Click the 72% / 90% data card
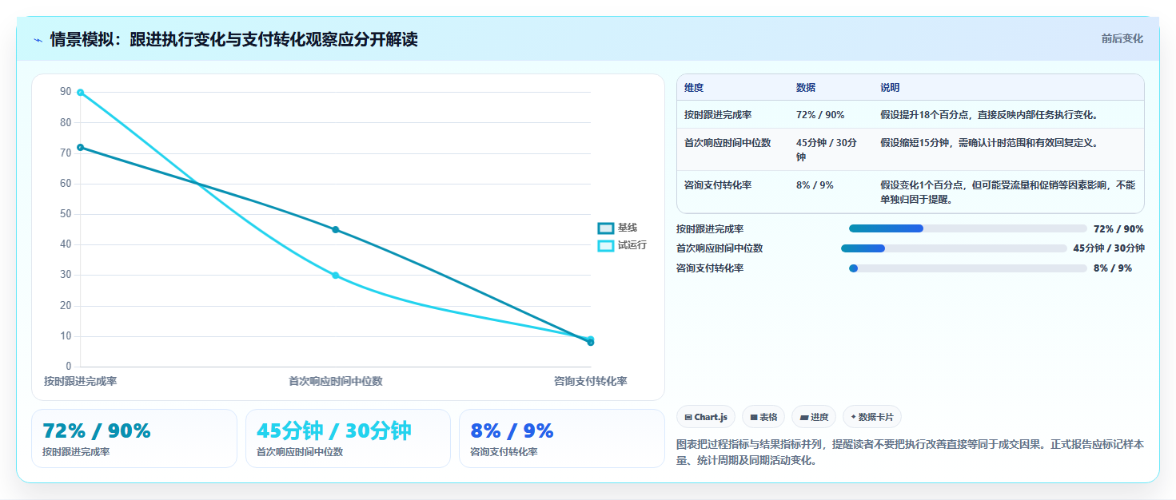The height and width of the screenshot is (500, 1176). pos(134,438)
